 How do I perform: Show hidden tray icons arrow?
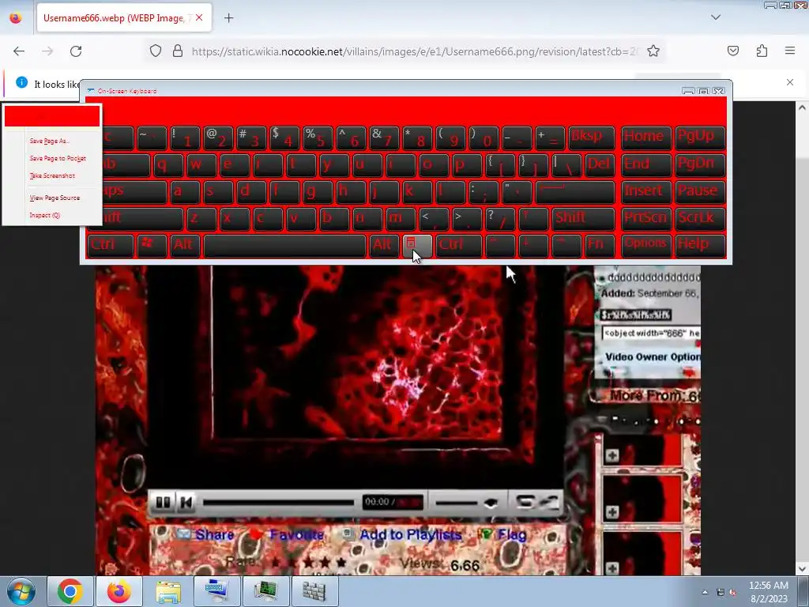[705, 592]
